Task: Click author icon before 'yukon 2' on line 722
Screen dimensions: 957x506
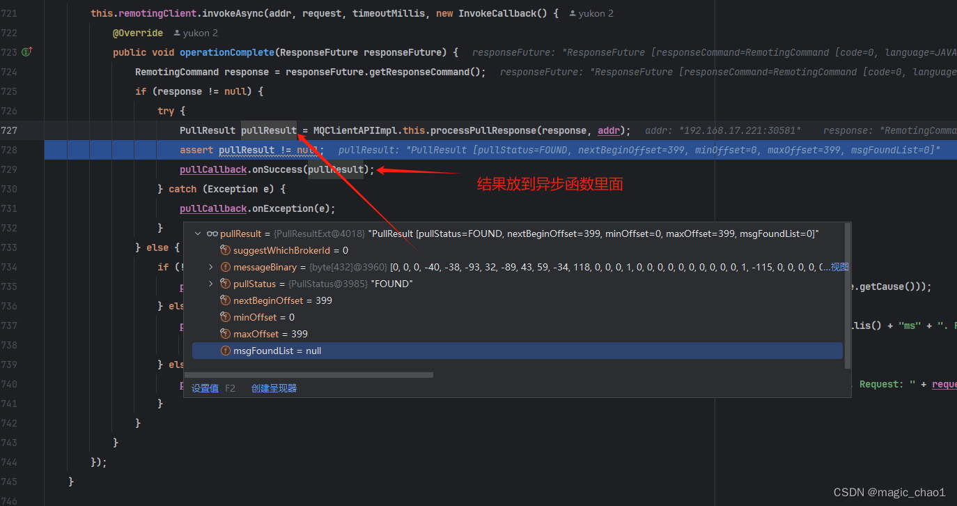Action: (x=177, y=33)
